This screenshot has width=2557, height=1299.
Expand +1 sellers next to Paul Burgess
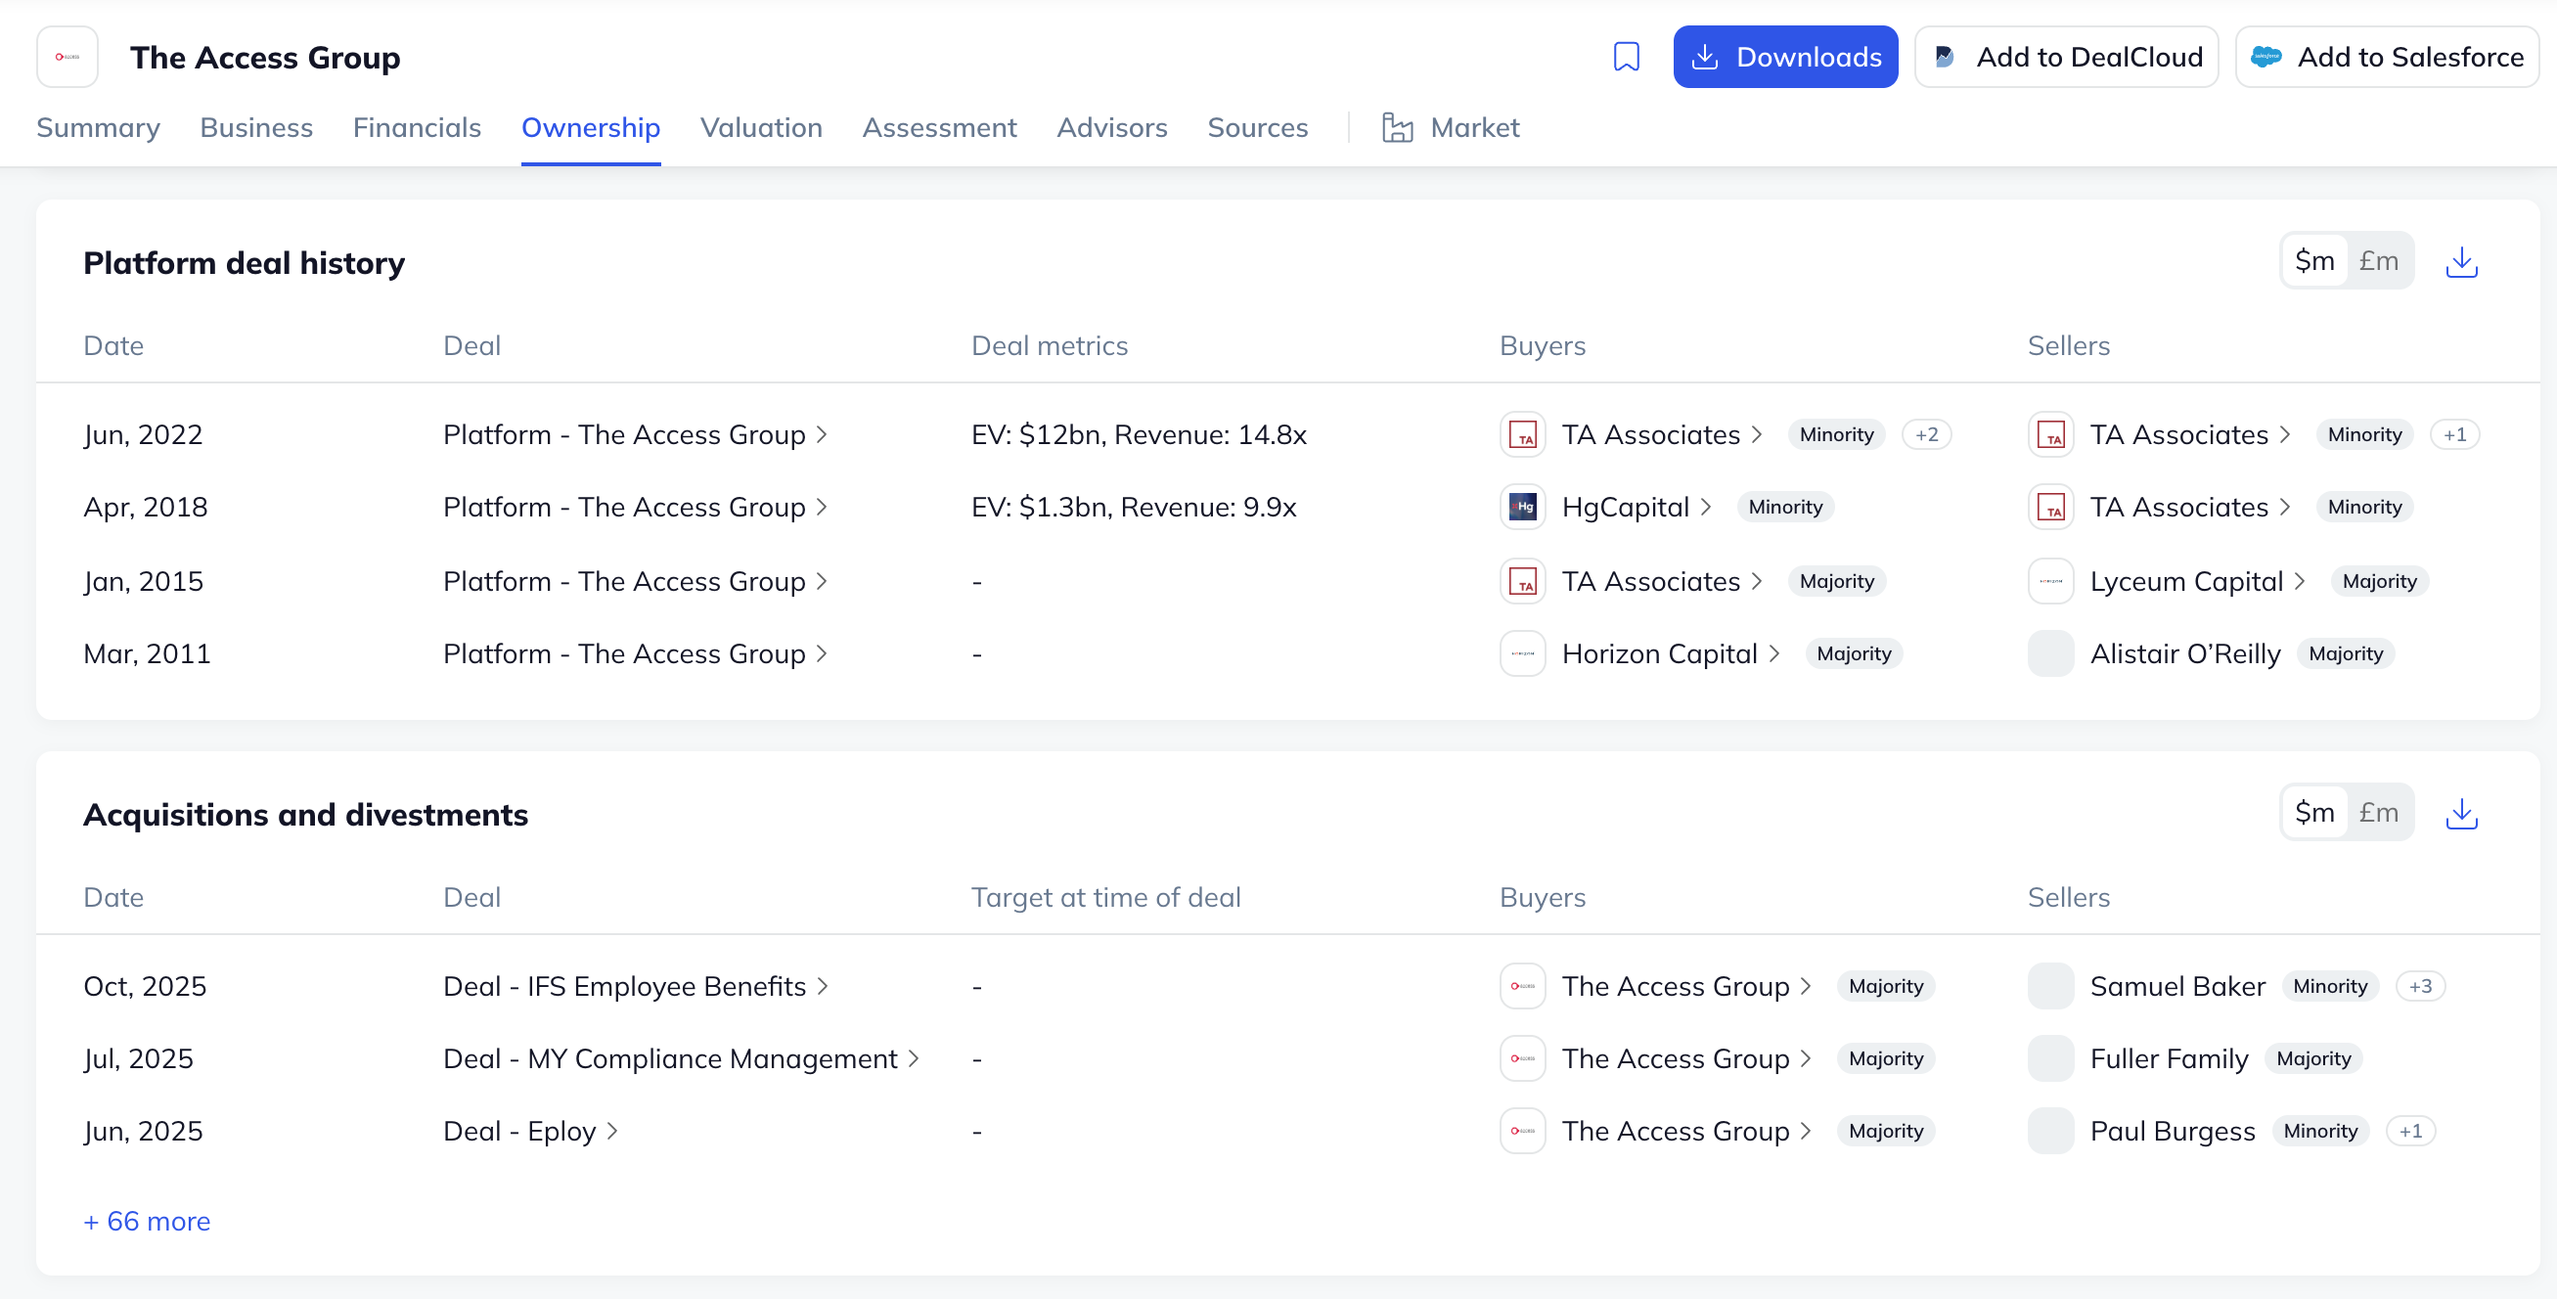pos(2410,1132)
